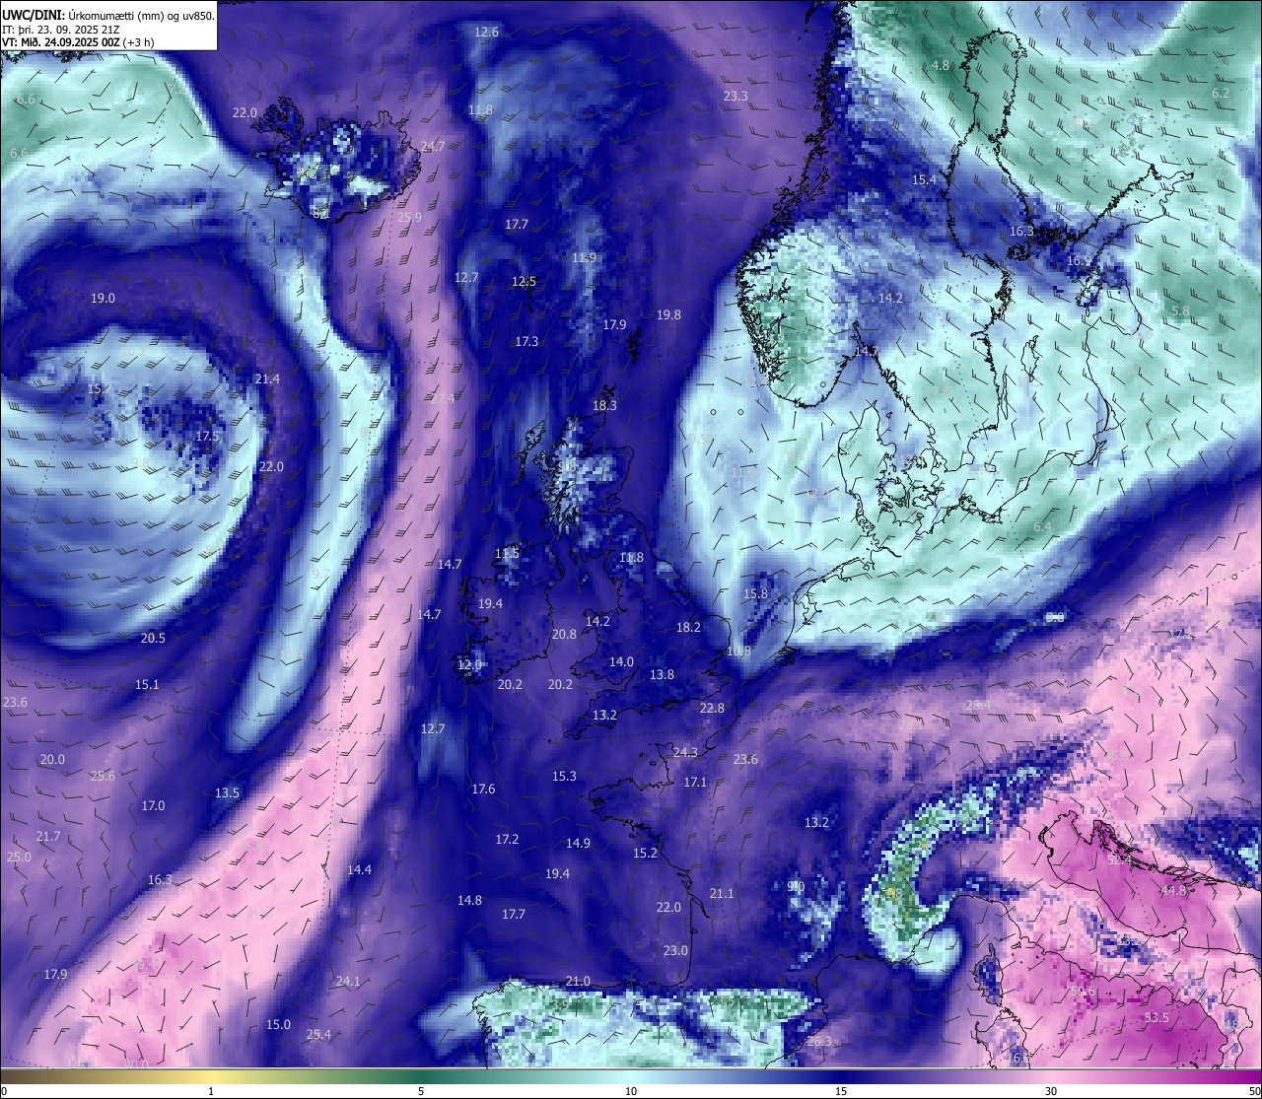Click the 24.3 value over the Channel
1262x1099 pixels.
[x=685, y=752]
